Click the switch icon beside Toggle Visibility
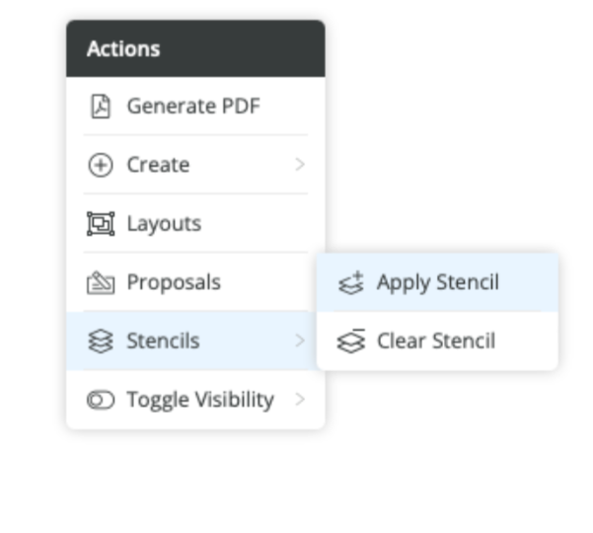Screen dimensions: 593x533 coord(100,400)
